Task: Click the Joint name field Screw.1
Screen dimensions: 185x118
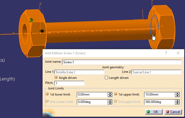Action: click(122, 62)
